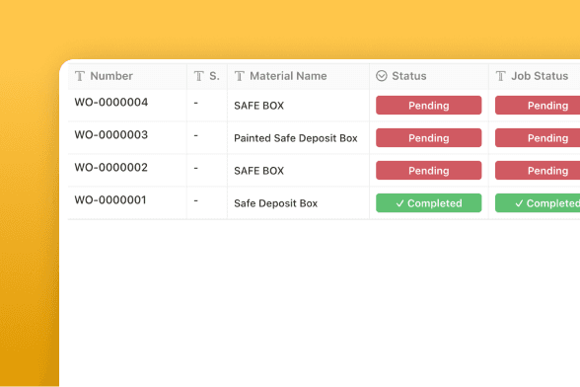Open Status dropdown for WO-0000004
Image resolution: width=580 pixels, height=387 pixels.
pos(429,106)
